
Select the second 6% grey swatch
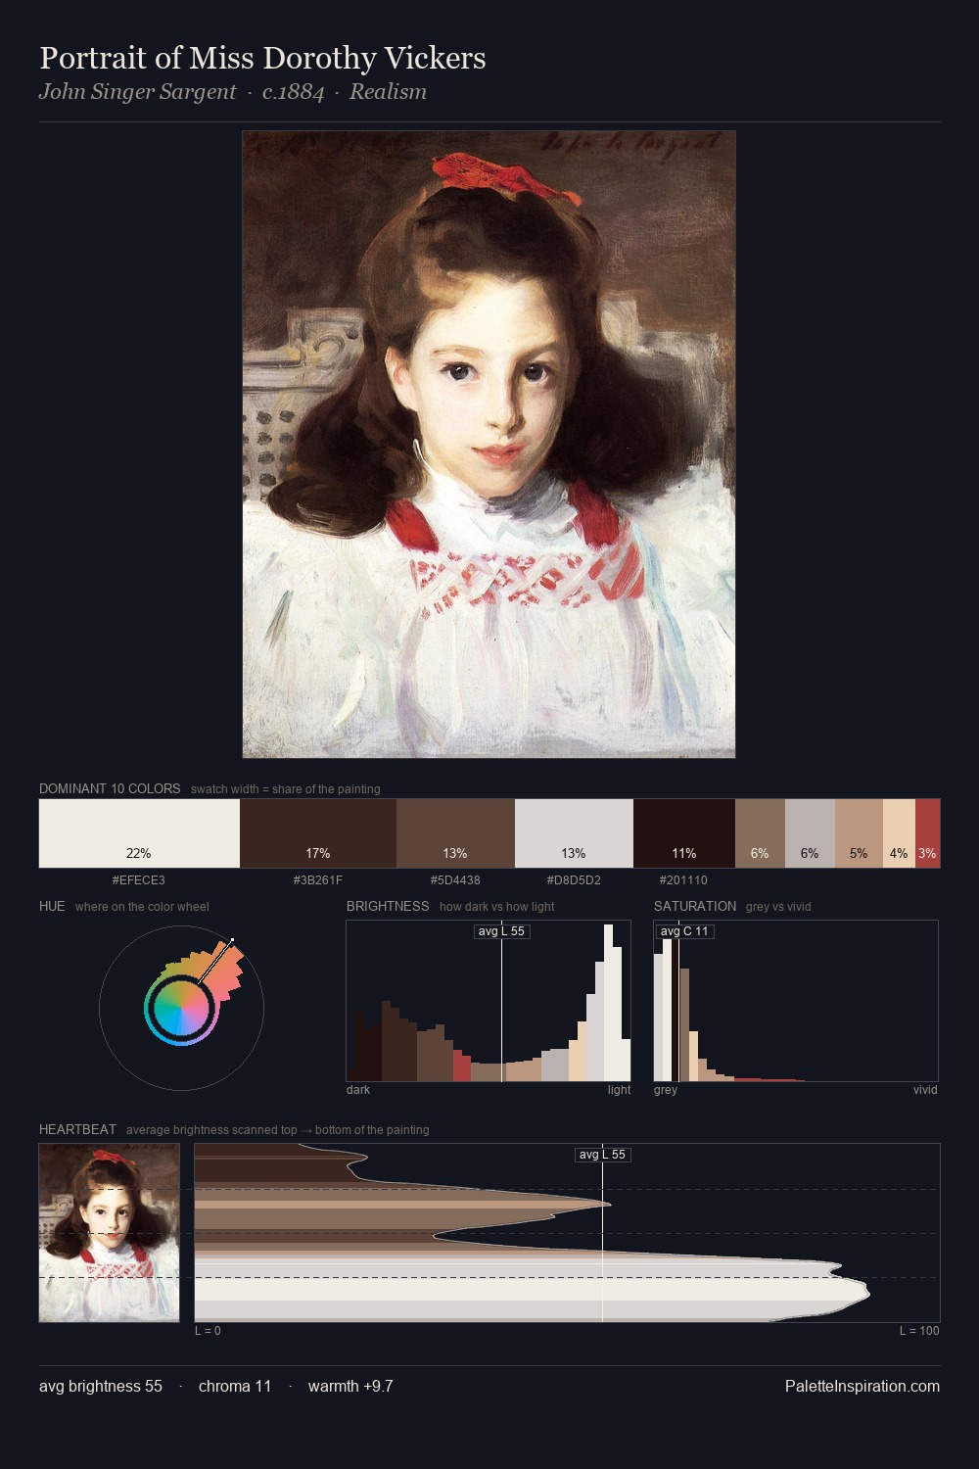[810, 833]
